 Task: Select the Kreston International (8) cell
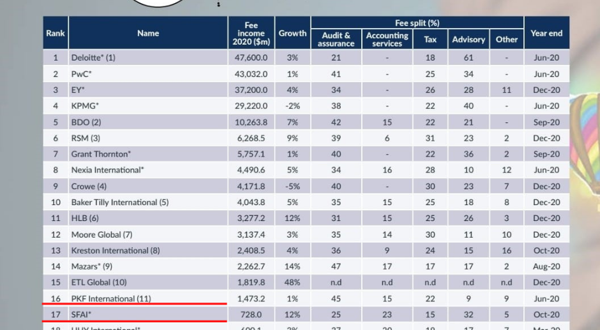click(148, 250)
